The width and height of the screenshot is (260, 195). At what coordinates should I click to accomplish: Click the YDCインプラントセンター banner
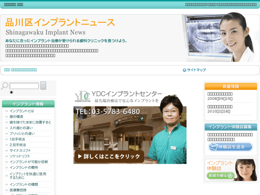130,127
